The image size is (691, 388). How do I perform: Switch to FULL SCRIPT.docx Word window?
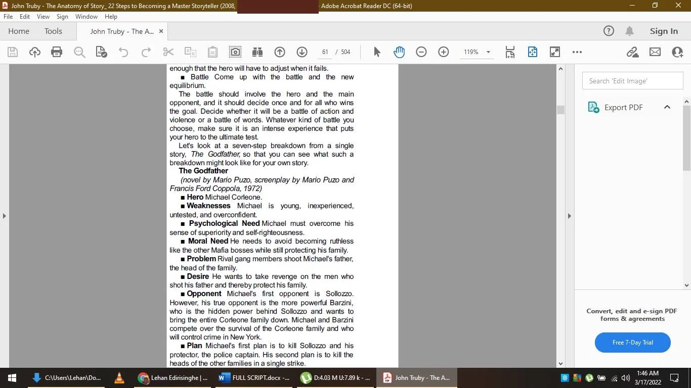tap(254, 378)
